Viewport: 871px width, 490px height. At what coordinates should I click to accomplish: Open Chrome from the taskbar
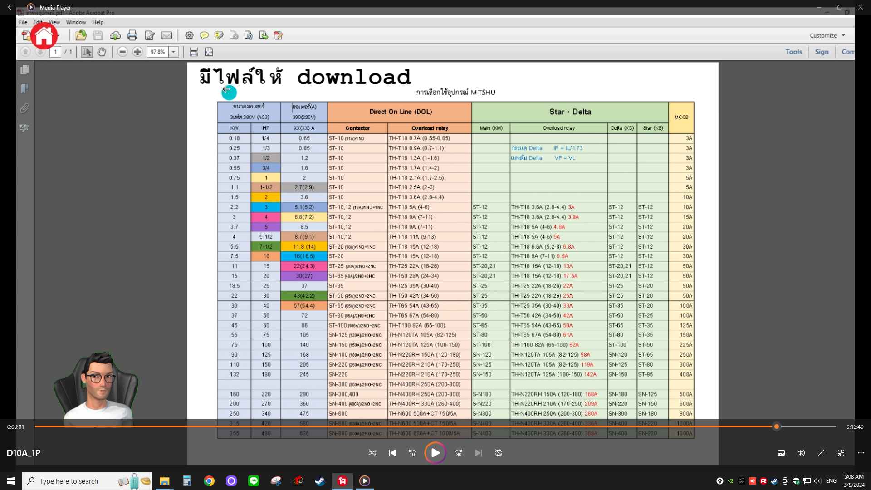coord(209,481)
